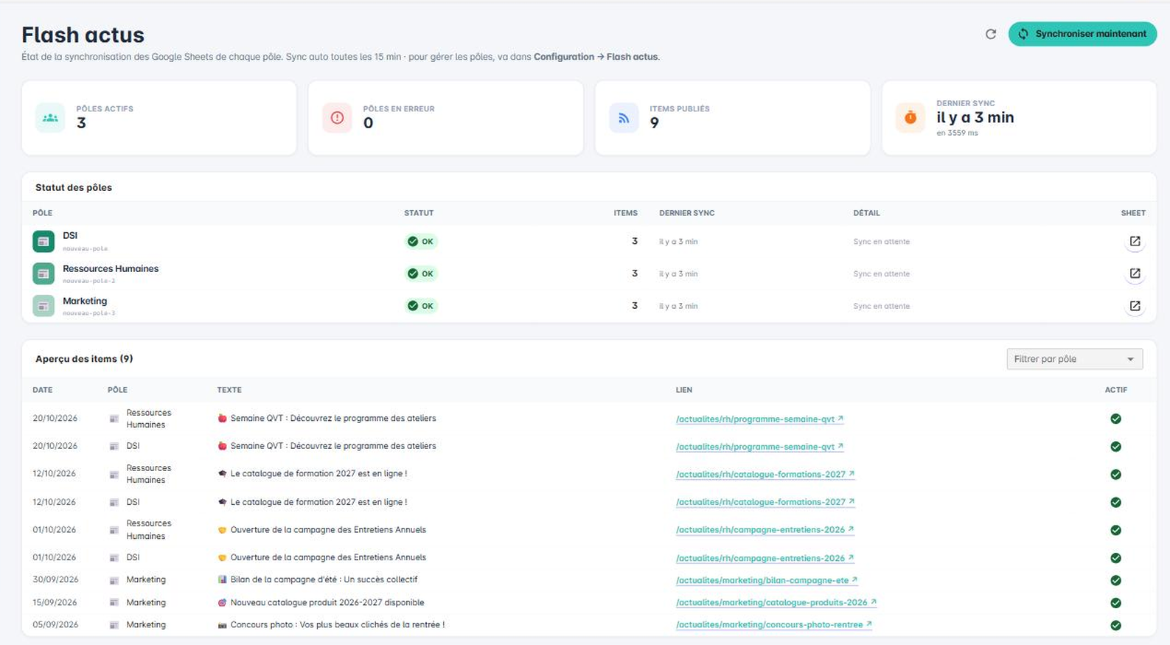Open the DSI Google Sheet external link

[x=1135, y=242]
